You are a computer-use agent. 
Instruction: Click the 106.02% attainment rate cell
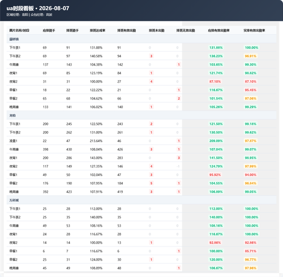coord(96,107)
